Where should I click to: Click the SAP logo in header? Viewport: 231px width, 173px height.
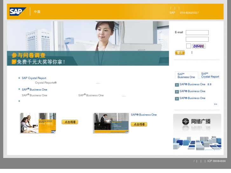click(18, 11)
